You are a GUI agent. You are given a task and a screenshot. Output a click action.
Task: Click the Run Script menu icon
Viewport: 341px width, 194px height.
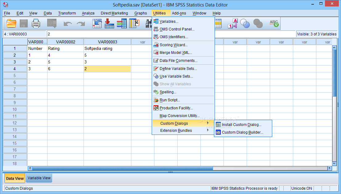(156, 100)
